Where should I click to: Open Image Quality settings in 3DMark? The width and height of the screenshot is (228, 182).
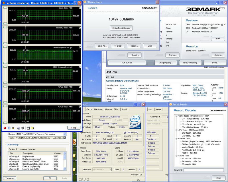coord(166,63)
